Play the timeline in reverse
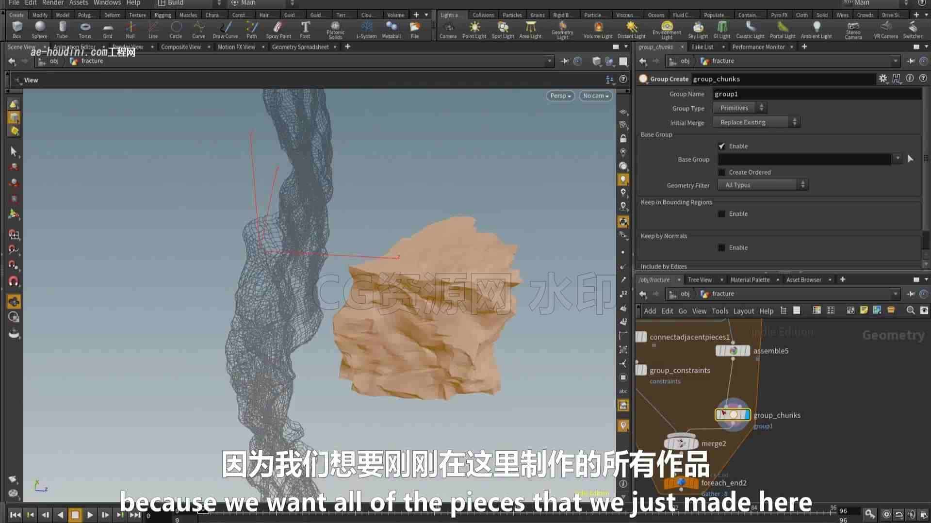Image resolution: width=931 pixels, height=523 pixels. tap(60, 515)
